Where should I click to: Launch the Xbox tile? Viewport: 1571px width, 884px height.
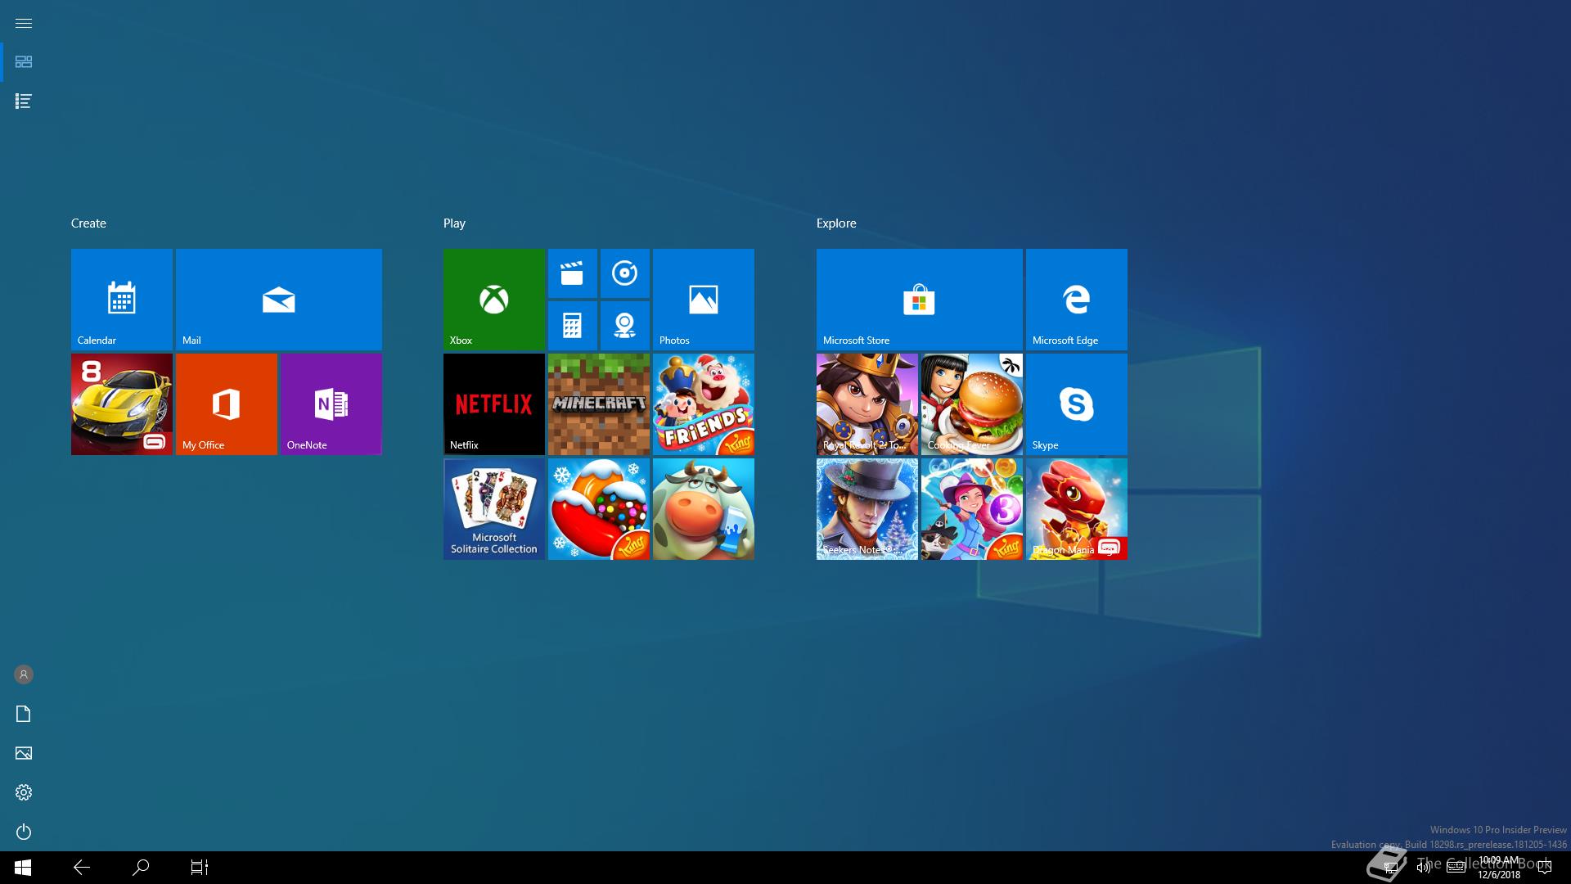pyautogui.click(x=494, y=300)
